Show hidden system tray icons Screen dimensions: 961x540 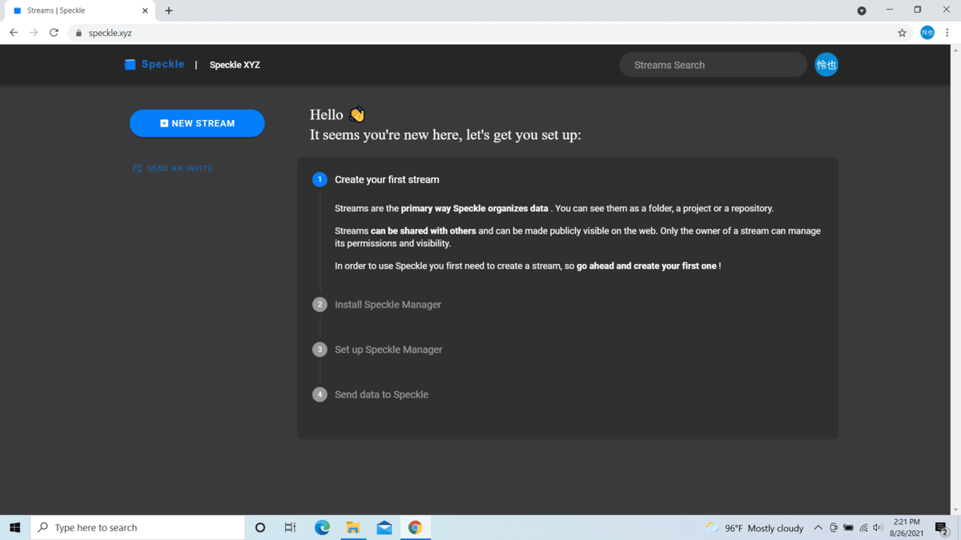click(x=818, y=528)
